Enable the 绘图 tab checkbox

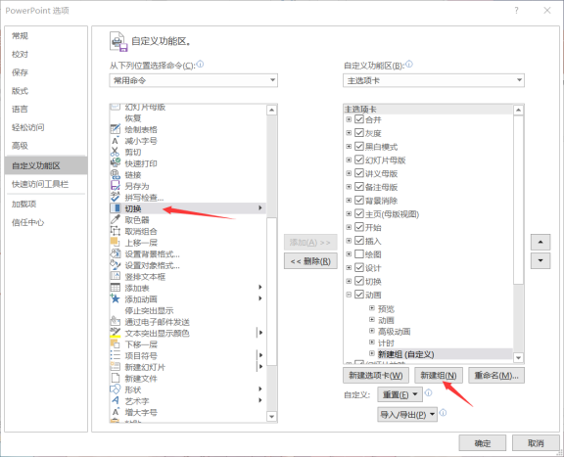(359, 254)
